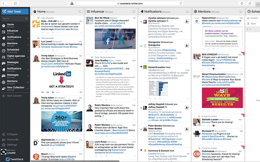Click back arrow in Scheduled column
Viewport: 260px width, 162px height.
248,29
